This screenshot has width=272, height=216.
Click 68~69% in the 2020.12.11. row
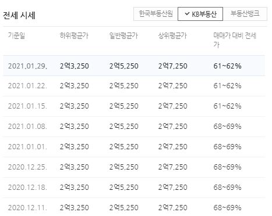(227, 208)
